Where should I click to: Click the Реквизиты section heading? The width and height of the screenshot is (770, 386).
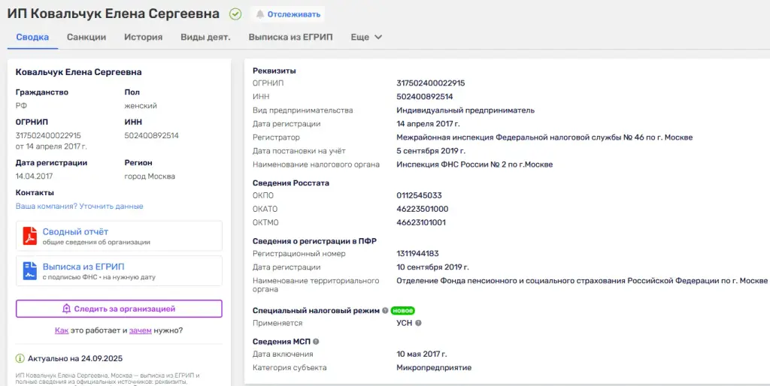tap(274, 71)
